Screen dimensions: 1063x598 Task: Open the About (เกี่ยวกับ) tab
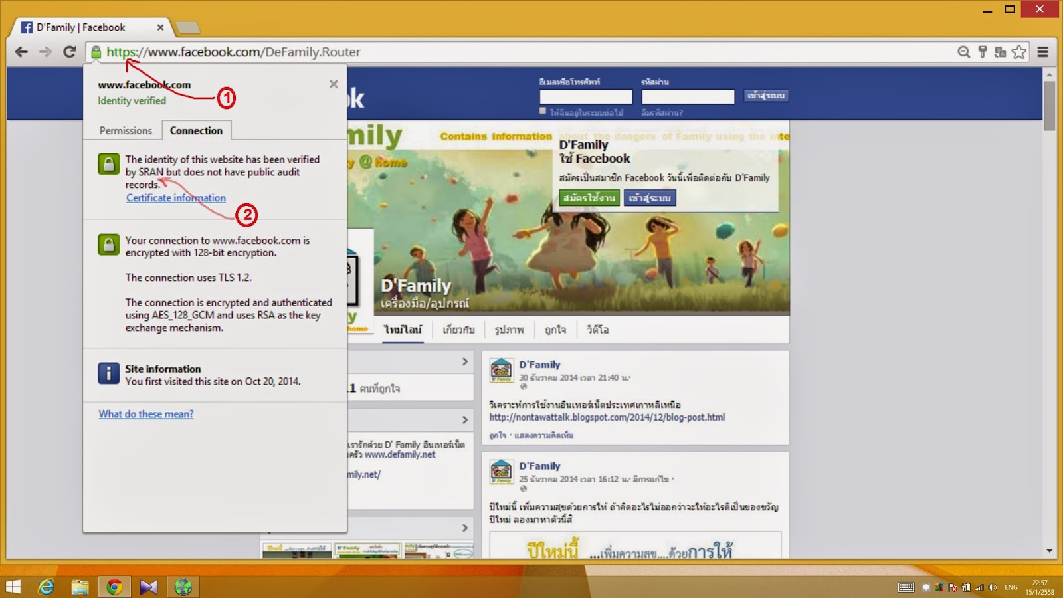pyautogui.click(x=458, y=330)
